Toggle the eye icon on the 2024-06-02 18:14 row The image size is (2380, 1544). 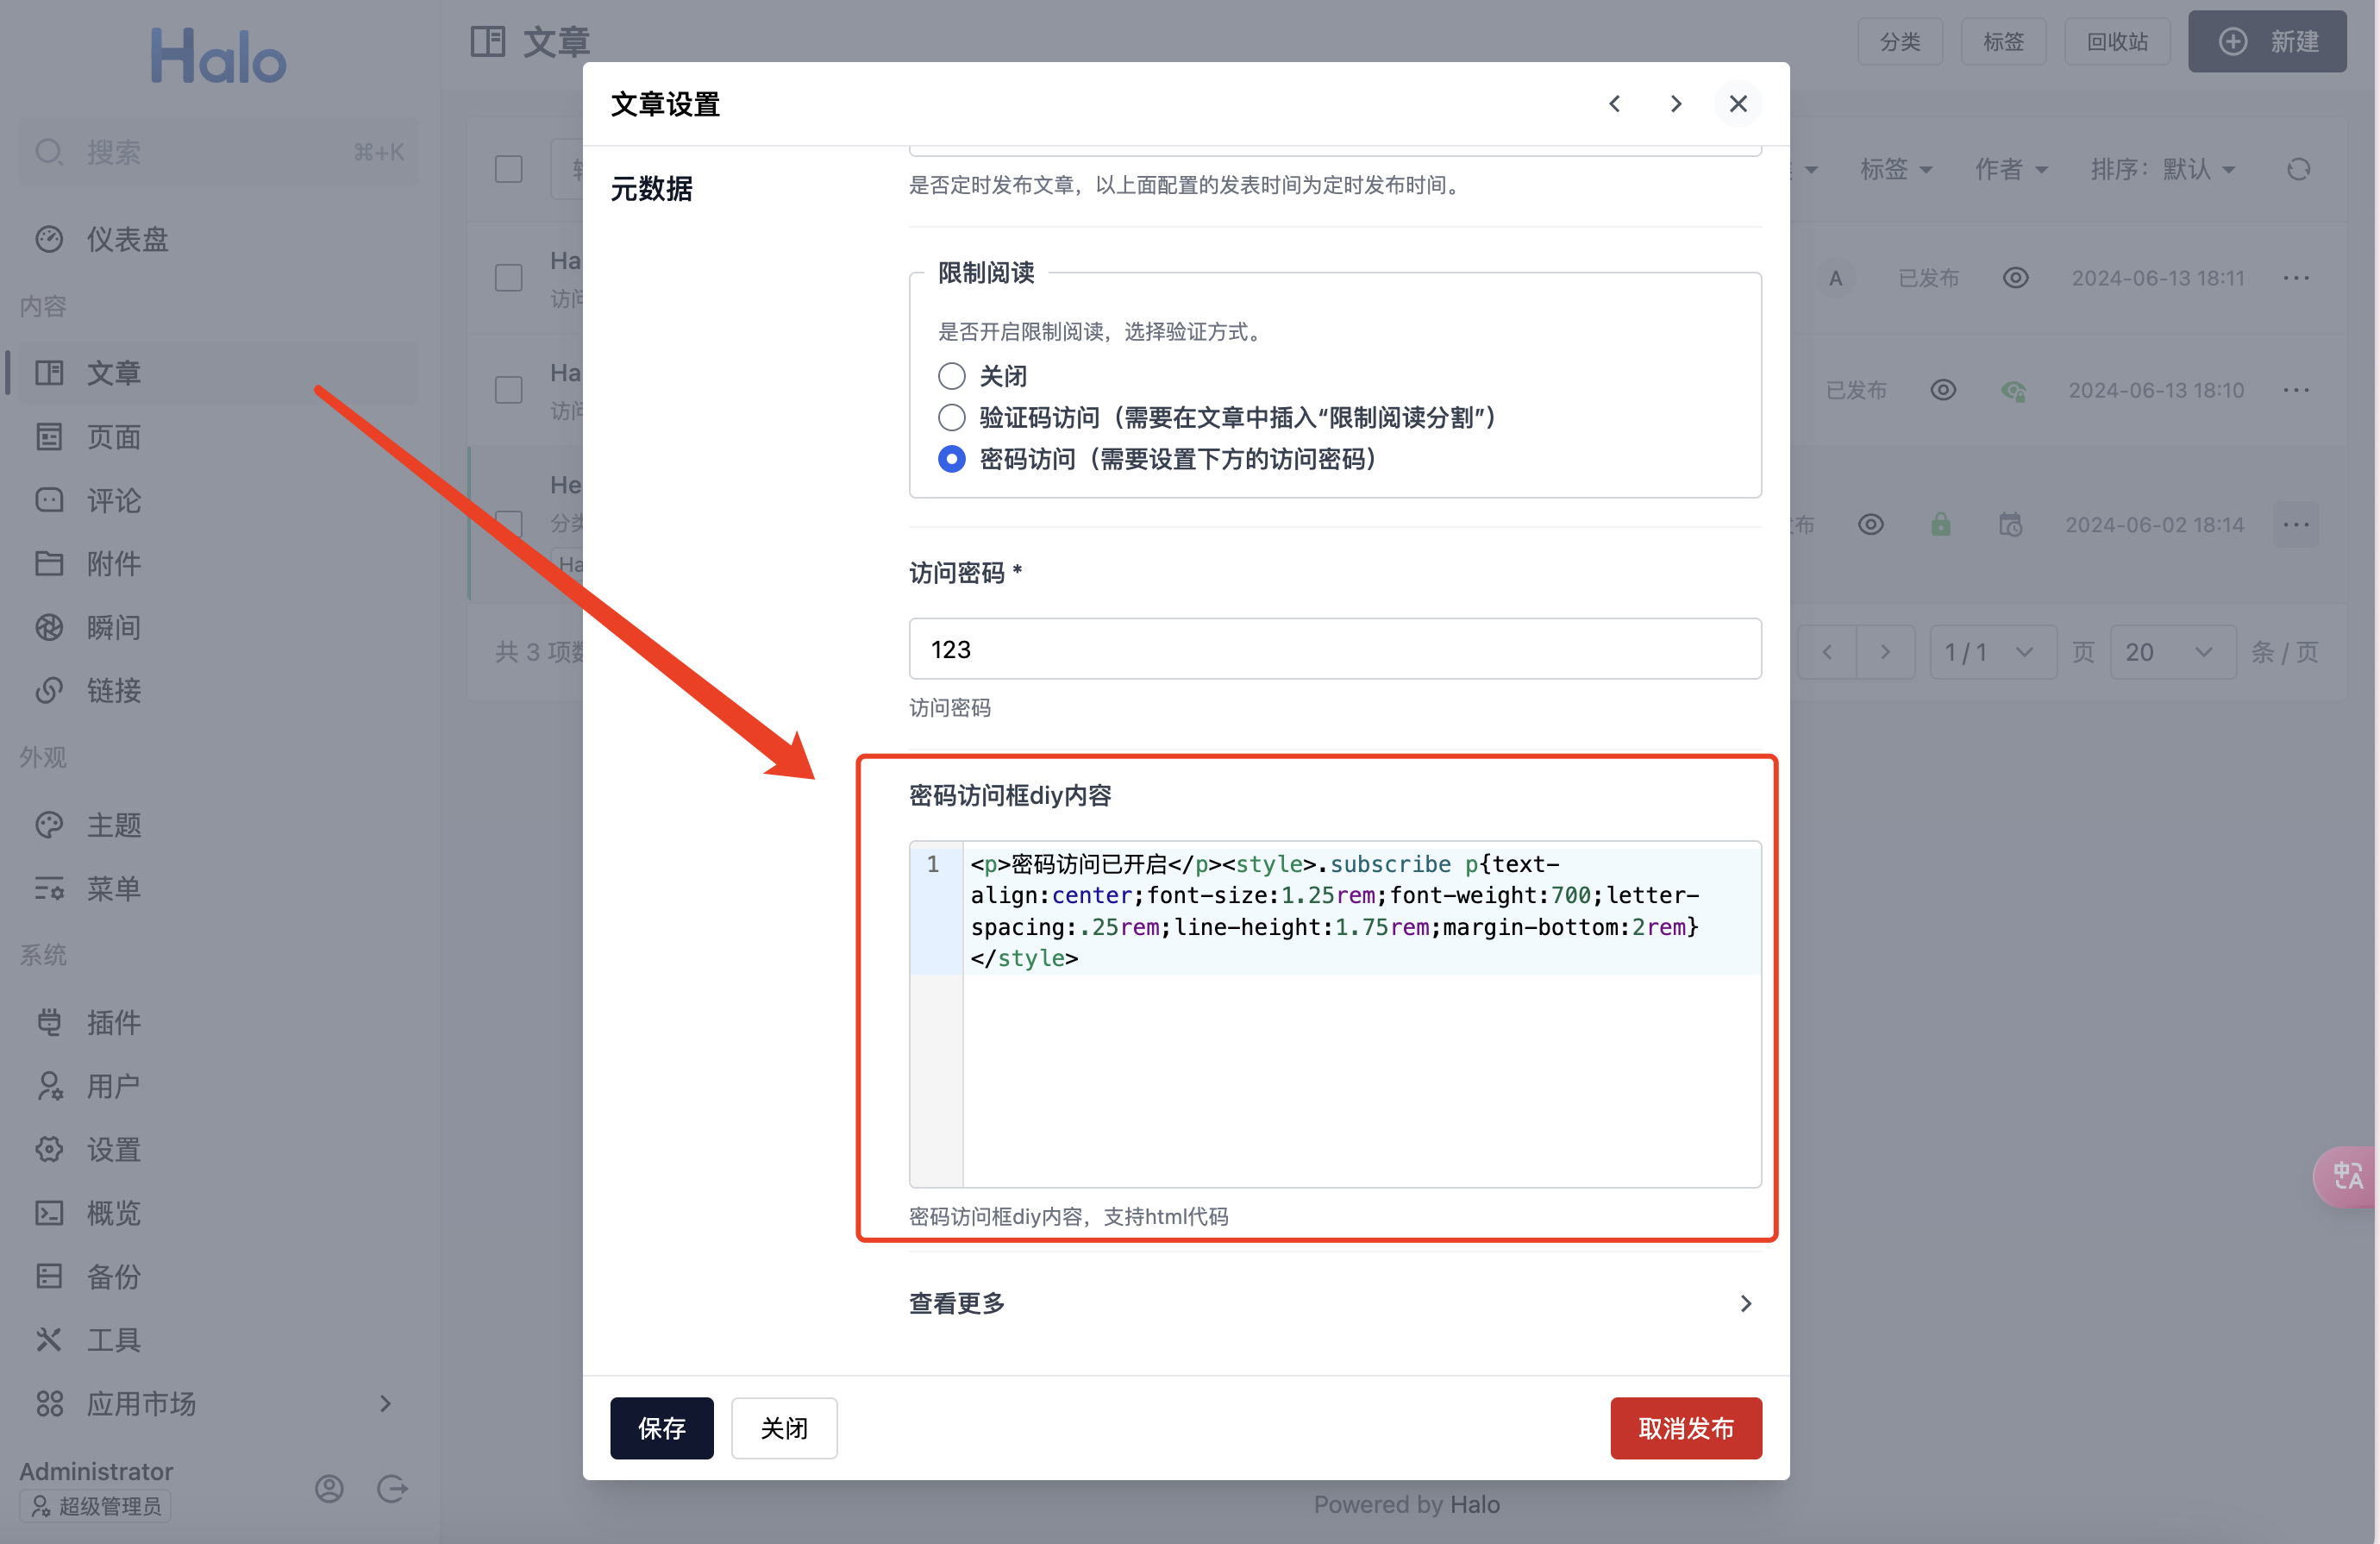point(1871,524)
